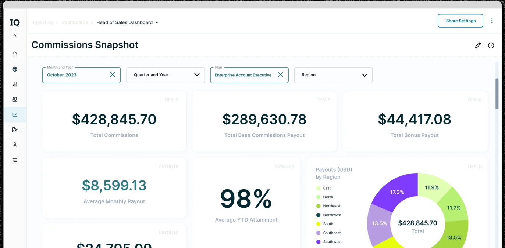Click the Northwest legend swatch
The width and height of the screenshot is (505, 248).
(x=319, y=215)
